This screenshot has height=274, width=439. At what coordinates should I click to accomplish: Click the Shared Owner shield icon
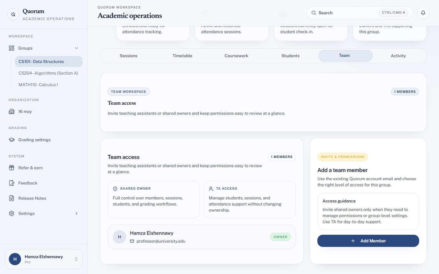click(115, 189)
